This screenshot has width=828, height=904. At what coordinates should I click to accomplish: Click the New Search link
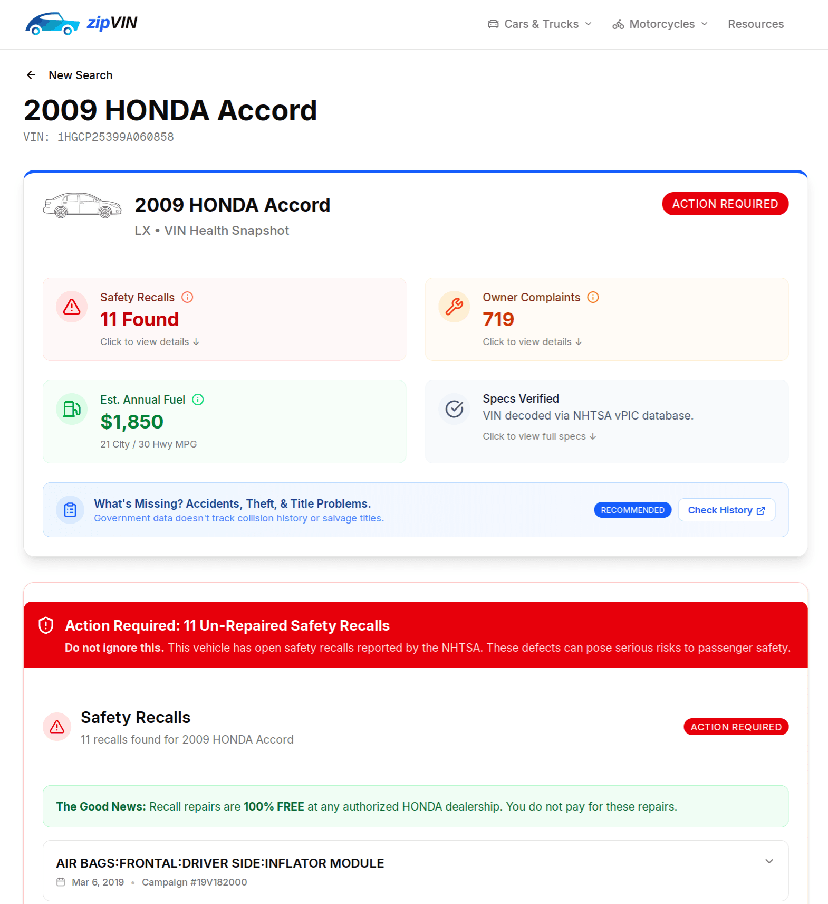81,75
